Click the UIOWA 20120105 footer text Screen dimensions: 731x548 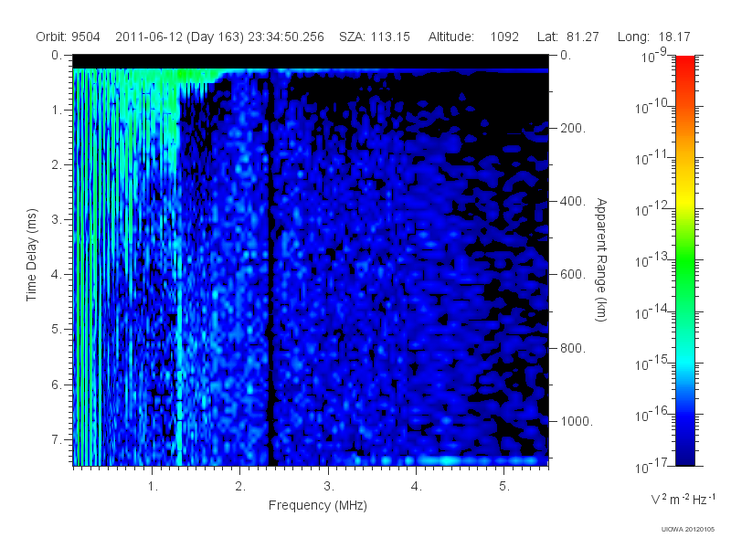pyautogui.click(x=688, y=529)
